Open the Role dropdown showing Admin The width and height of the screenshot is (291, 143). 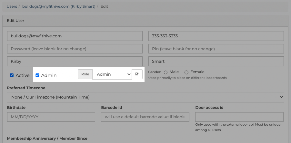[112, 74]
